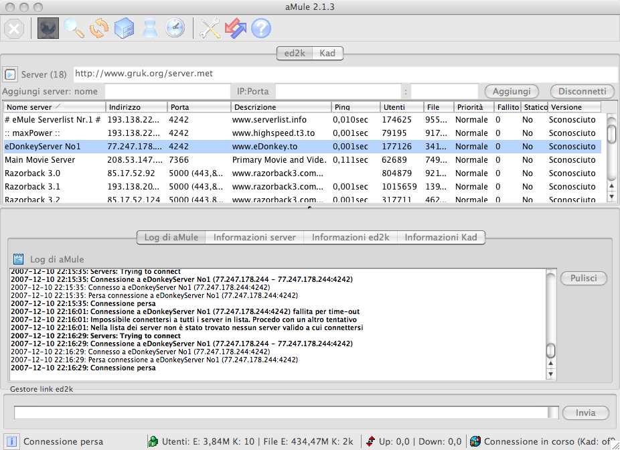Focus the server.met URL field
This screenshot has height=450, width=620.
(345, 74)
